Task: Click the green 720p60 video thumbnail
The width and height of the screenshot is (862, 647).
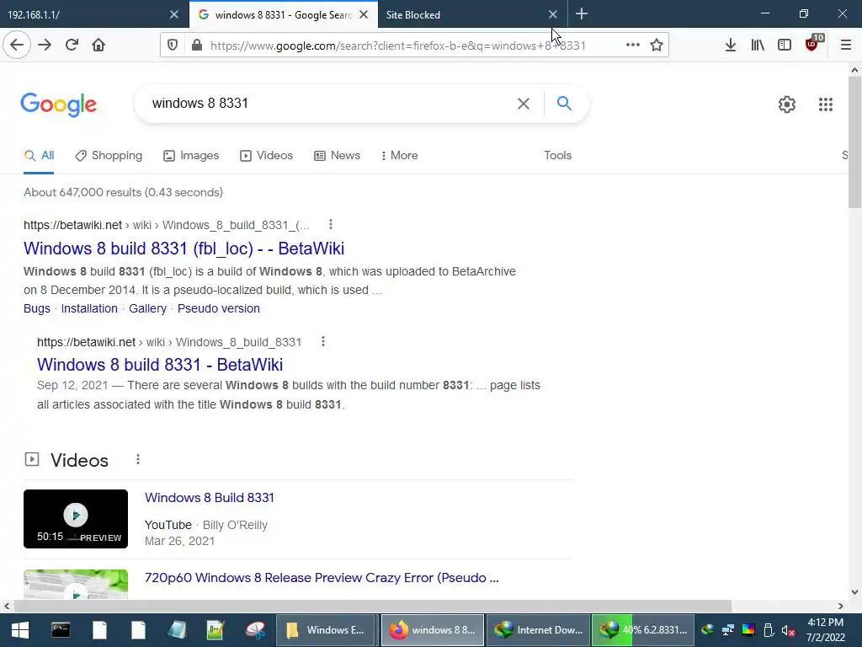Action: coord(76,585)
